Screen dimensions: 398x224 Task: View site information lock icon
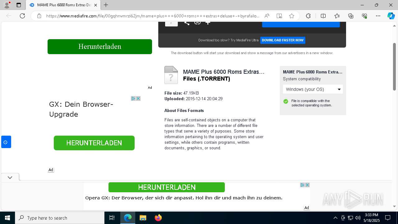coord(39,16)
